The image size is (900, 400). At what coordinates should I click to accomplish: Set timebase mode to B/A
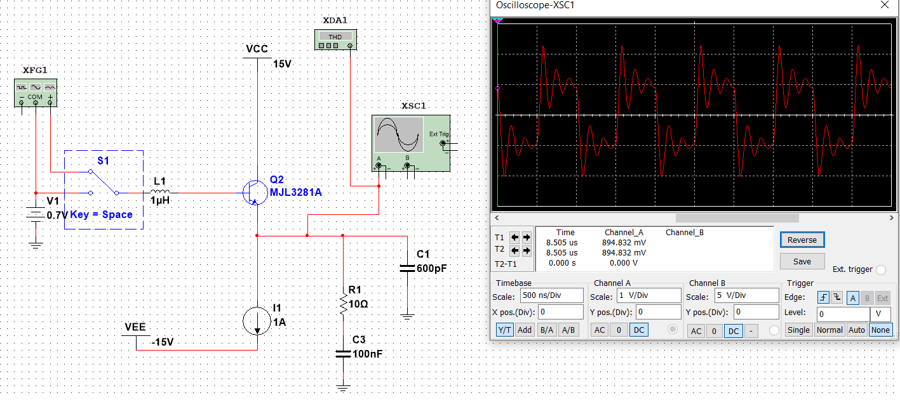[x=546, y=330]
